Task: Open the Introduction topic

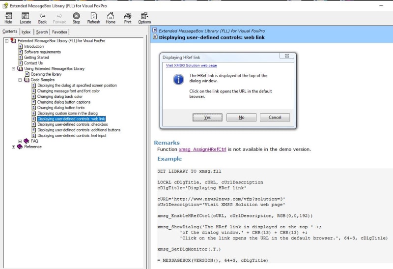Action: (34, 46)
